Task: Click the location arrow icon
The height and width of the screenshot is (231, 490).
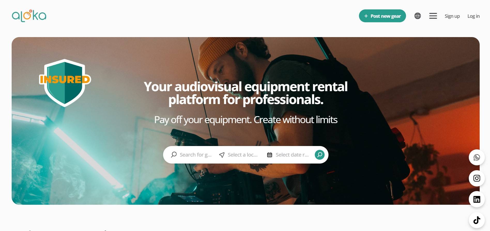Action: 222,155
